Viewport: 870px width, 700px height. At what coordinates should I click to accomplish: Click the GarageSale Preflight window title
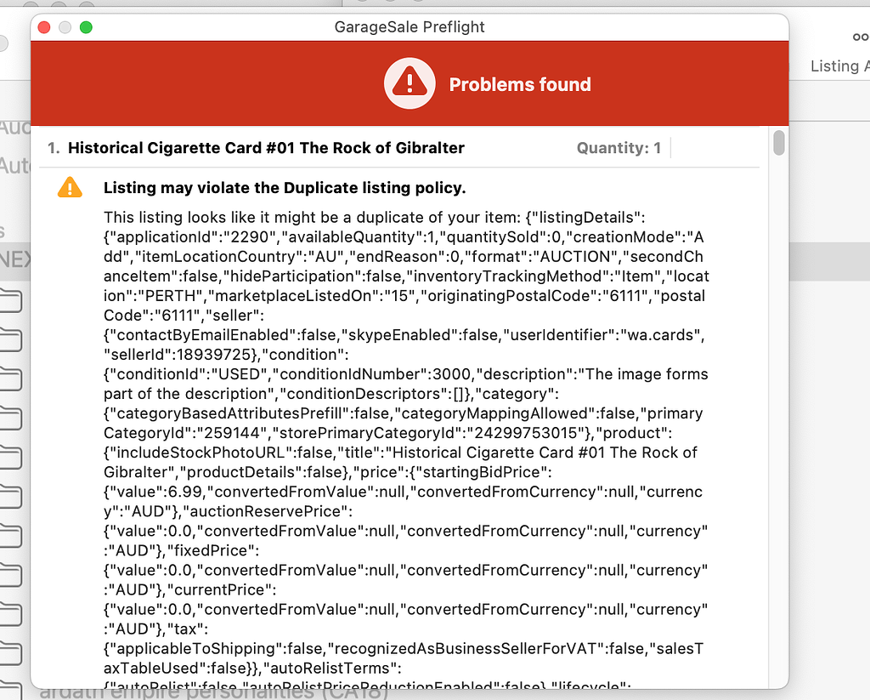point(410,26)
